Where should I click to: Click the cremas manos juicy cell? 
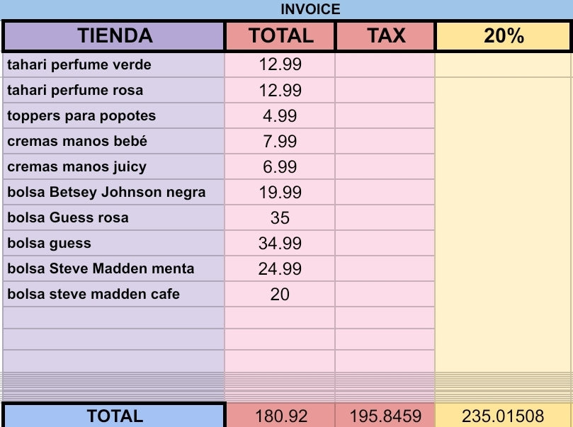click(x=113, y=167)
